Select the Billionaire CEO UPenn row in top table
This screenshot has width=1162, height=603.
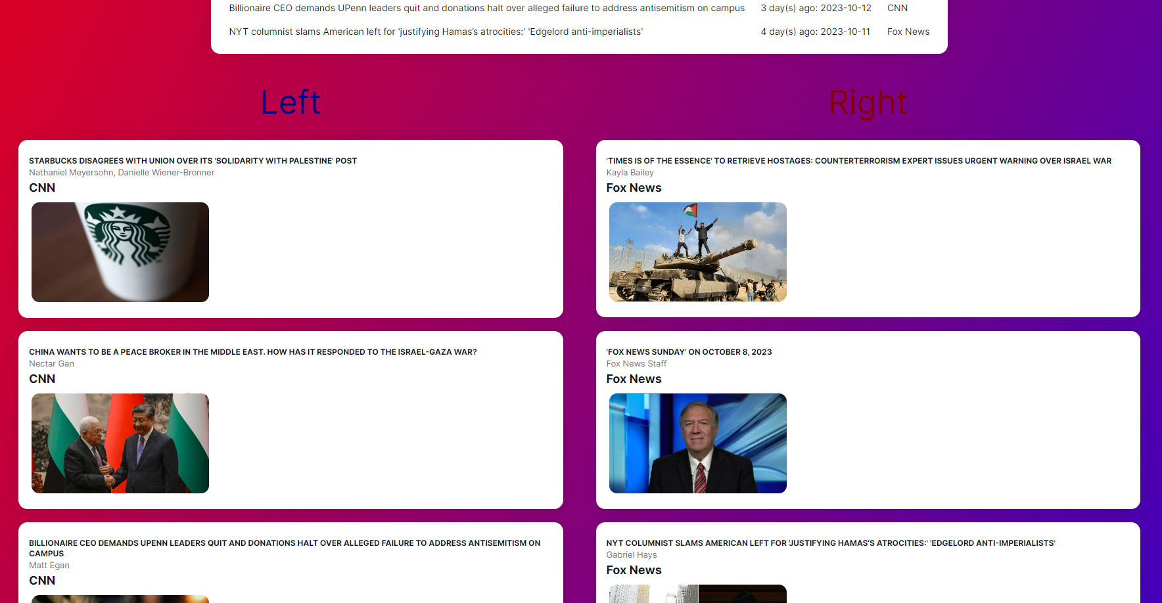[x=579, y=8]
